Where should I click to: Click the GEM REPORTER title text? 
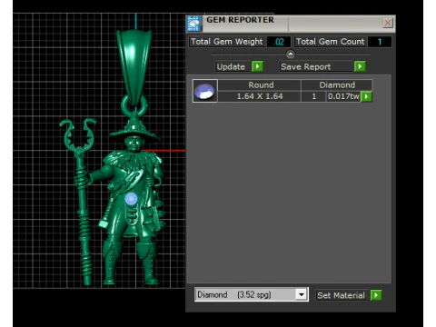(x=240, y=20)
